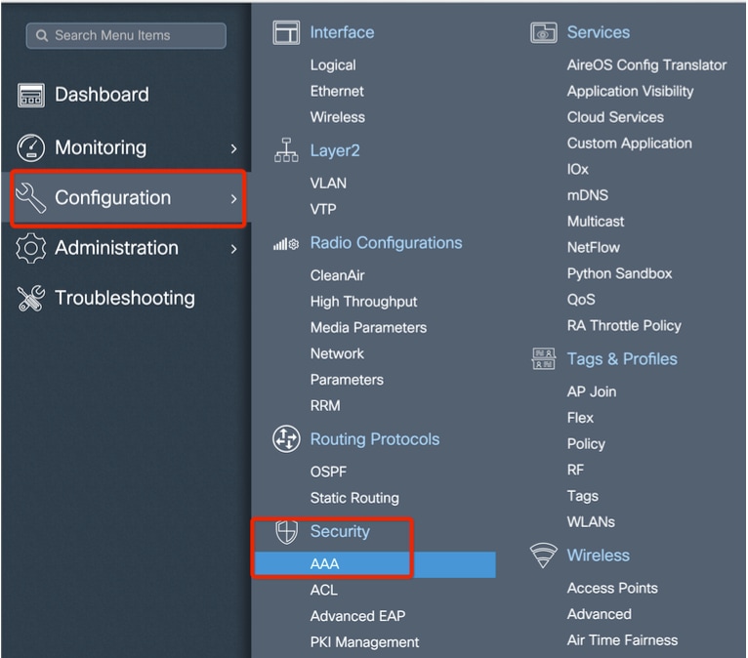Screen dimensions: 748x658
Task: Expand the Administration menu arrow
Action: [x=233, y=249]
